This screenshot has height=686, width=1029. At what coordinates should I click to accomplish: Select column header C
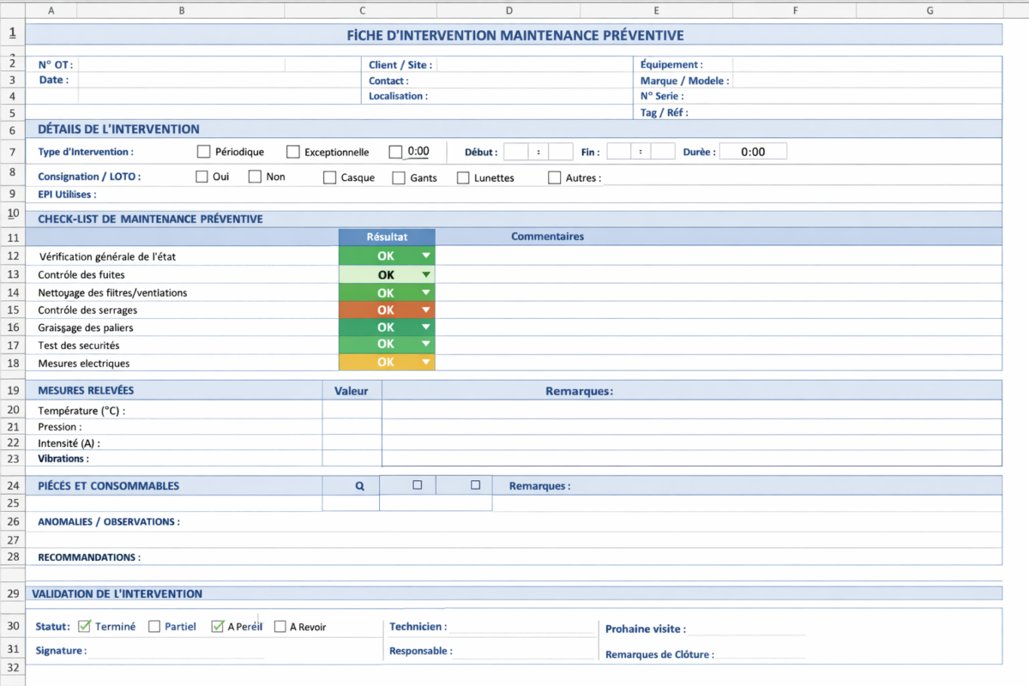pos(361,10)
